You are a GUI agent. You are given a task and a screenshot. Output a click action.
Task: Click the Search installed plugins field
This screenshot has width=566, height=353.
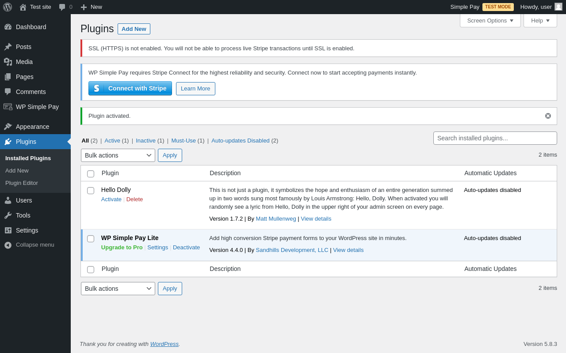click(x=495, y=138)
